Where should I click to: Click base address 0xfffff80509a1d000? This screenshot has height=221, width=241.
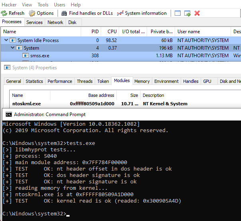coord(92,104)
